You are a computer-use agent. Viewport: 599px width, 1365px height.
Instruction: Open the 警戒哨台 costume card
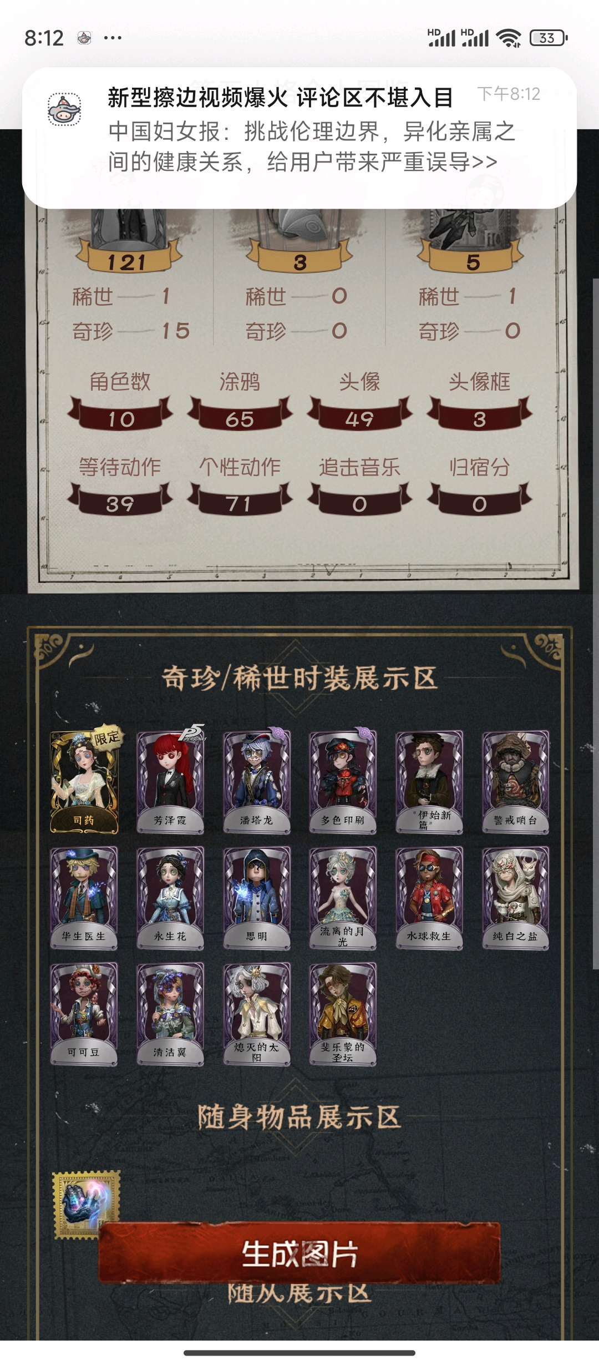click(516, 782)
